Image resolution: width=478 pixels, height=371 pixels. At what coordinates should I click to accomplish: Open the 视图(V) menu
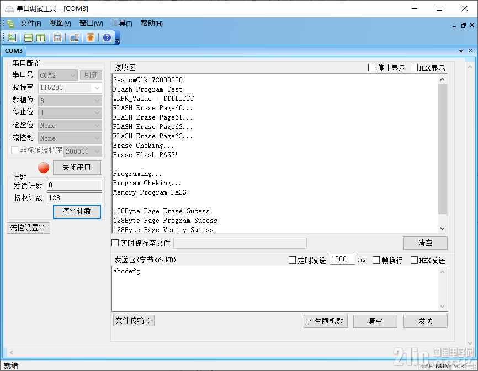pyautogui.click(x=60, y=24)
